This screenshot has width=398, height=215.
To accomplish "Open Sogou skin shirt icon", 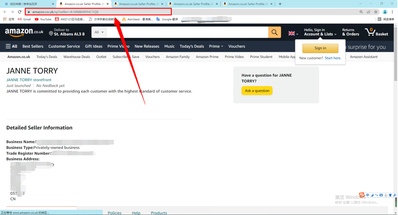I will [390, 195].
